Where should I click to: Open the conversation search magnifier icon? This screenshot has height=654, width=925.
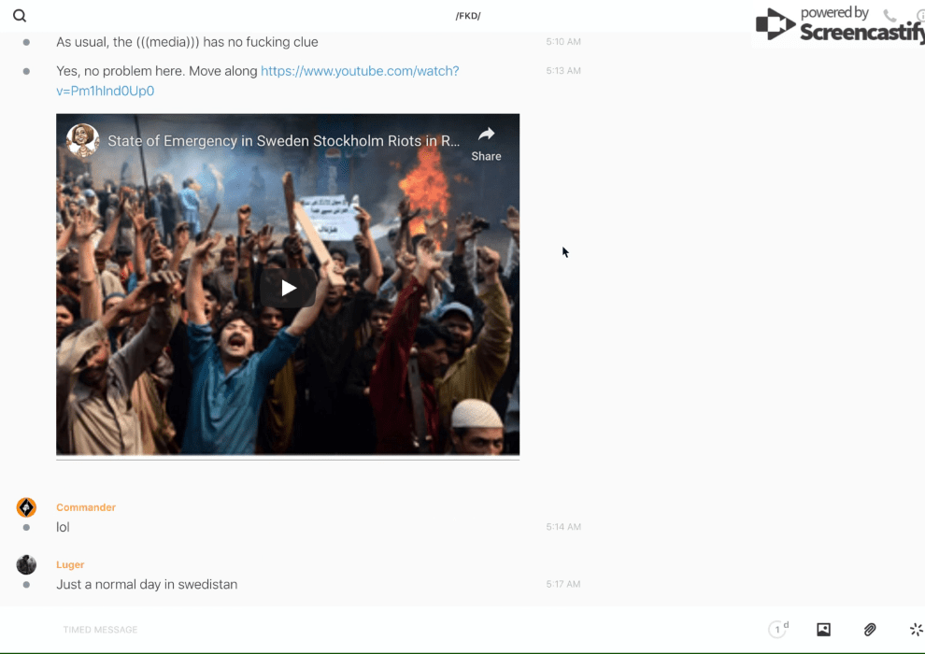pos(20,16)
